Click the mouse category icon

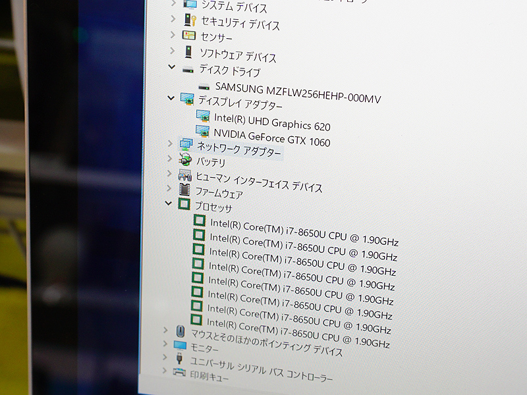tap(180, 332)
